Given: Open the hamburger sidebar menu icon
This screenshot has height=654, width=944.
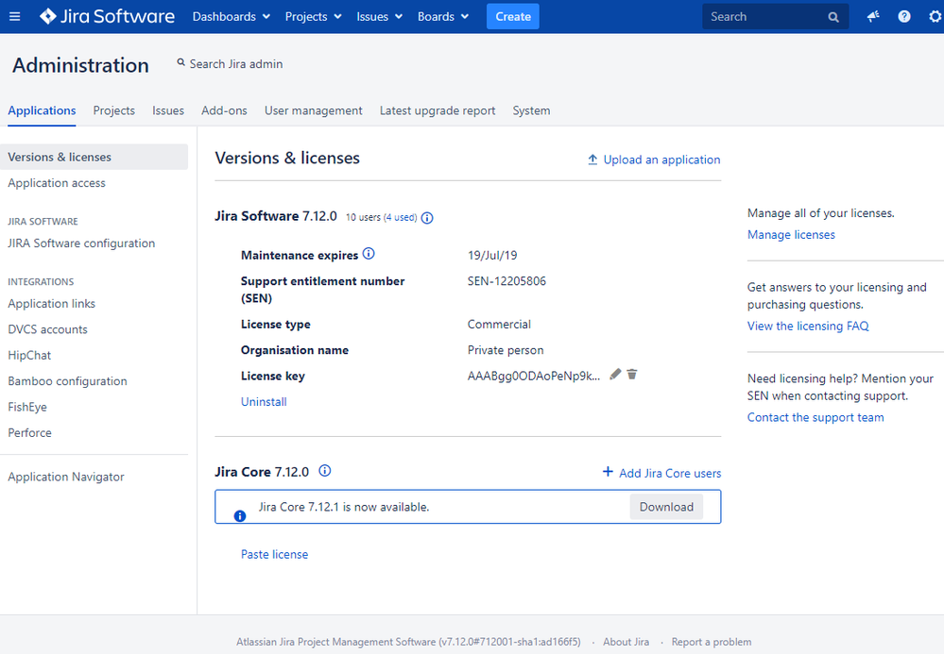Looking at the screenshot, I should [x=14, y=16].
